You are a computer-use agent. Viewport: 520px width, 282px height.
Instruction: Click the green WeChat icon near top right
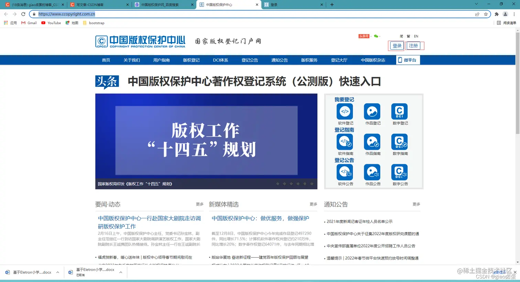point(376,36)
